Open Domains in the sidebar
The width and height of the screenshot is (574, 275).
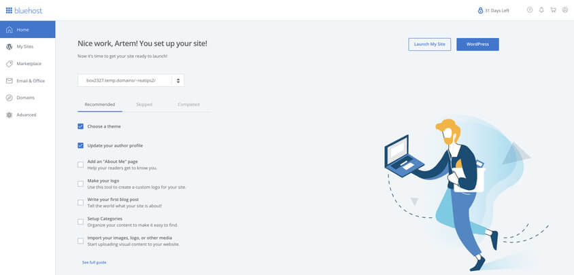coord(27,98)
